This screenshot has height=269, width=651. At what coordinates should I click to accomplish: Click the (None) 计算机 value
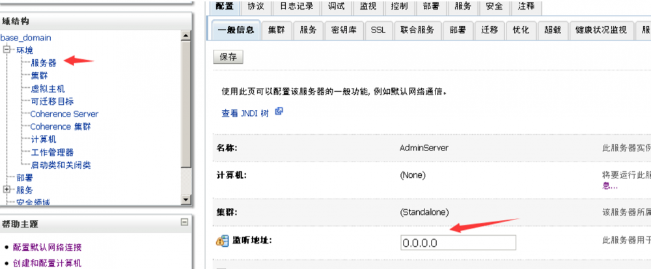coord(413,175)
